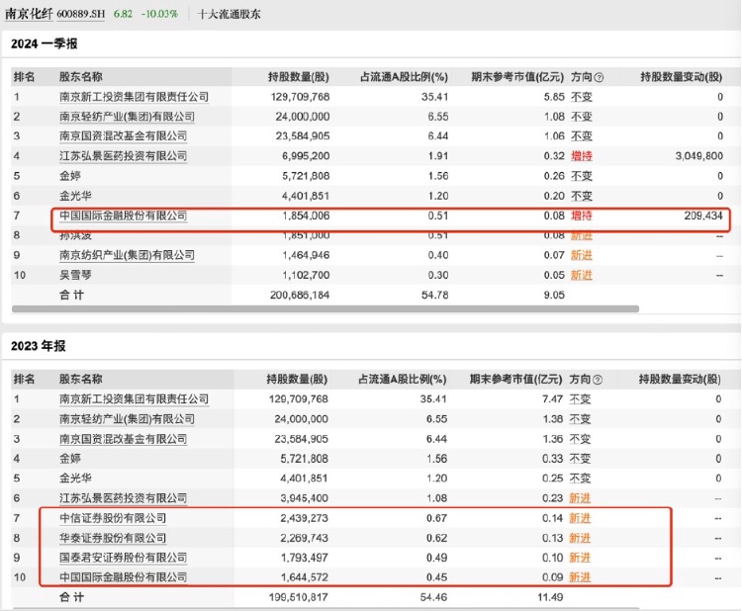Image resolution: width=742 pixels, height=611 pixels.
Task: Open 华泰证券股份有限公司 link
Action: (x=113, y=538)
